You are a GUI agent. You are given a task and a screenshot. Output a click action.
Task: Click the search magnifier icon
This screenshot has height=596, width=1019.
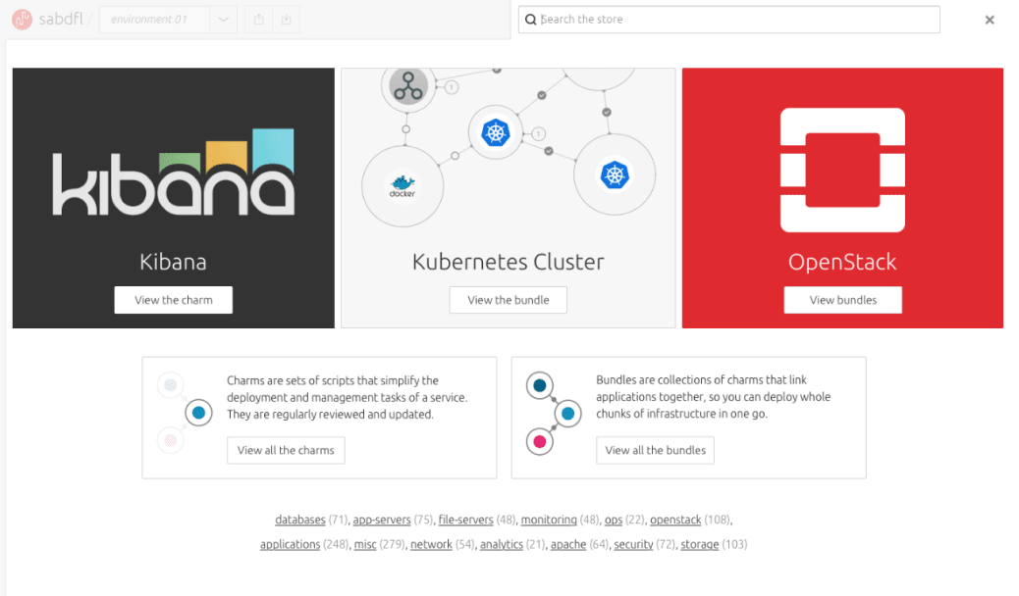[531, 20]
